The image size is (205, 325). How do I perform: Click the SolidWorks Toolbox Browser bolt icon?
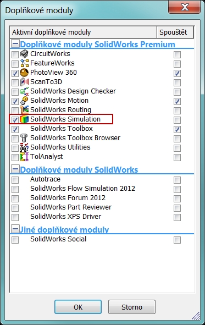[x=24, y=138]
